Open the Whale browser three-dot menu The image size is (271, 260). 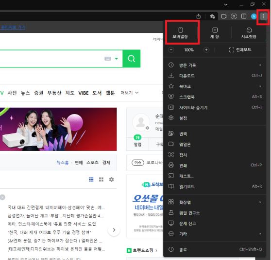[x=263, y=16]
